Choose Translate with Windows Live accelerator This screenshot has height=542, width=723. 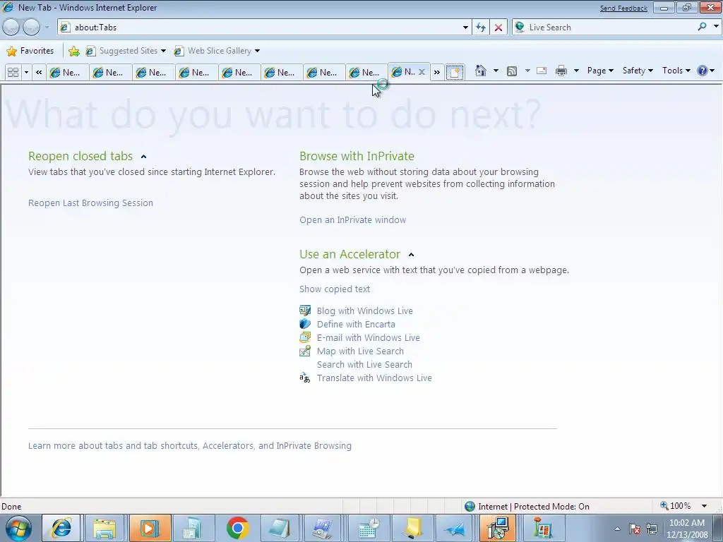point(374,378)
